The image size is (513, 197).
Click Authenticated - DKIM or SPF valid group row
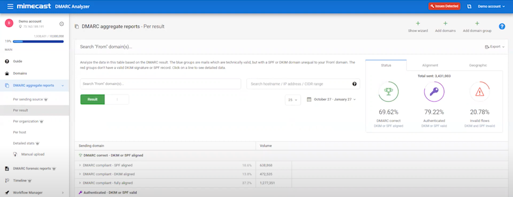click(291, 193)
